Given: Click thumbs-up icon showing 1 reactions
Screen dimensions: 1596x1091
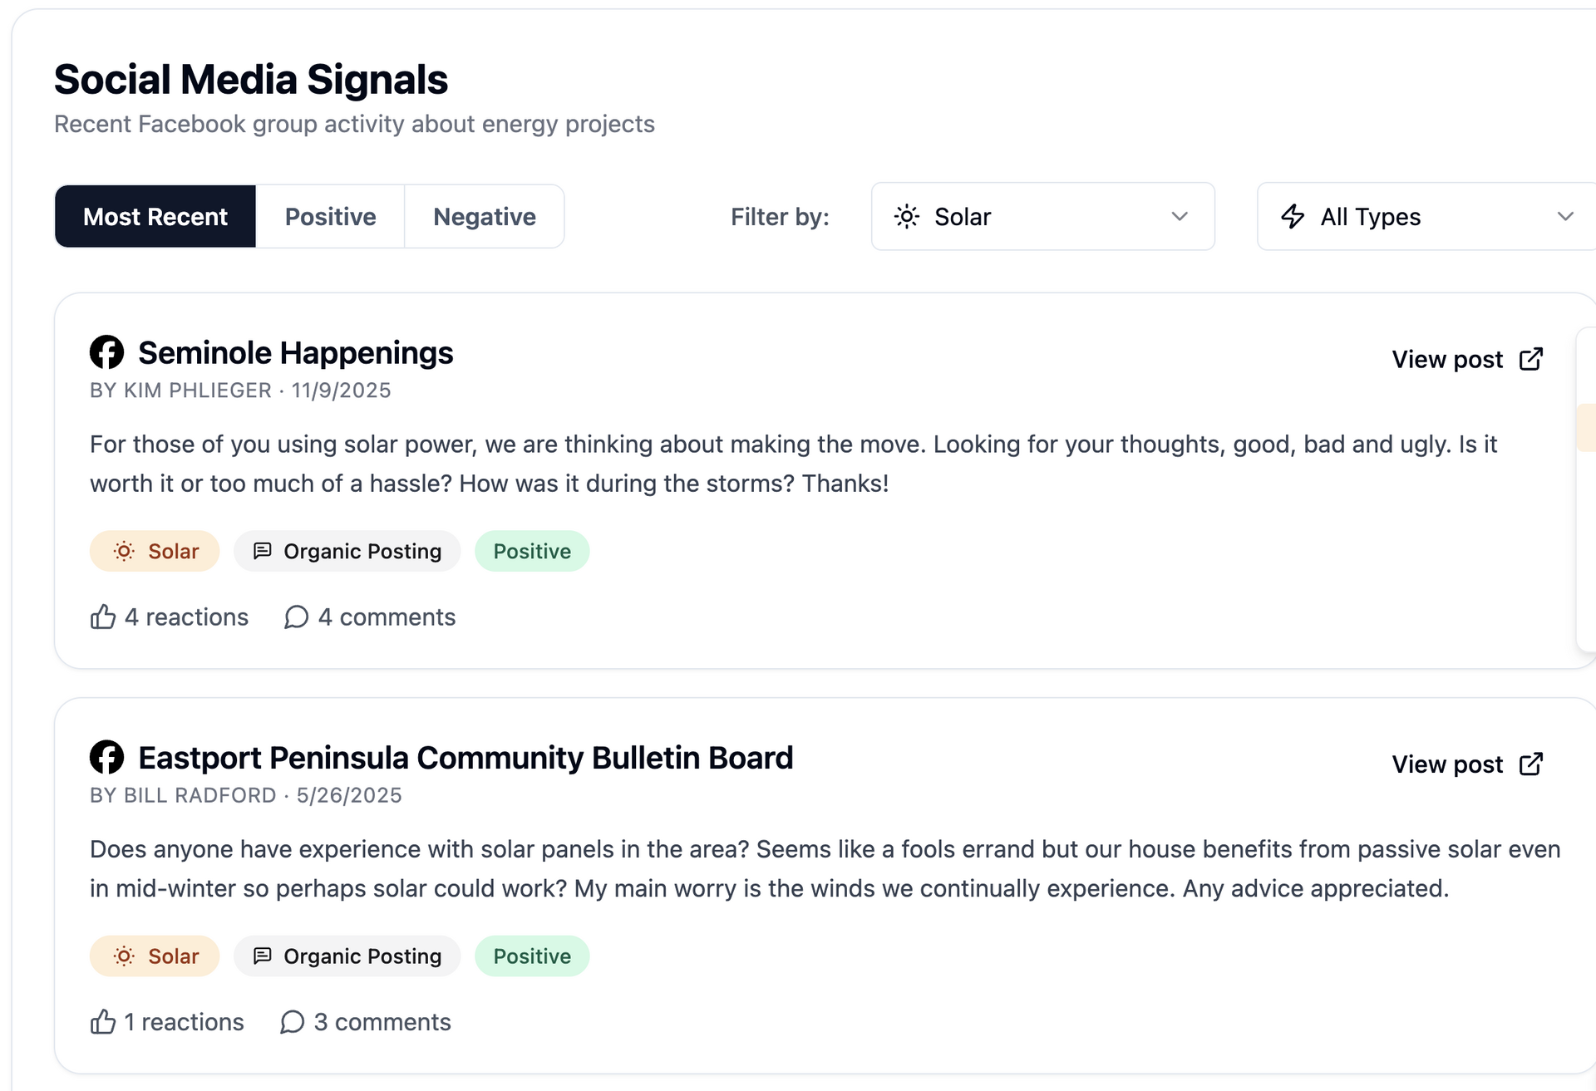Looking at the screenshot, I should 103,1021.
